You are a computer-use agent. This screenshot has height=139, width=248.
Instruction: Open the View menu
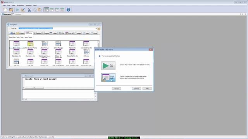(x=14, y=5)
